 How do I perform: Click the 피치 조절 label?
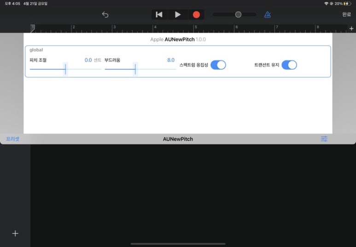coord(38,60)
